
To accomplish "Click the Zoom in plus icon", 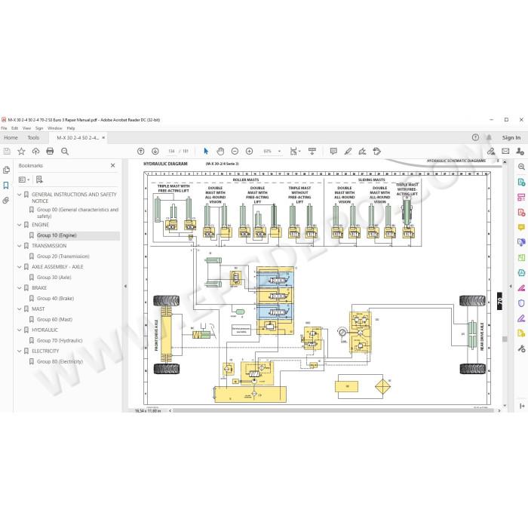I will tap(249, 151).
